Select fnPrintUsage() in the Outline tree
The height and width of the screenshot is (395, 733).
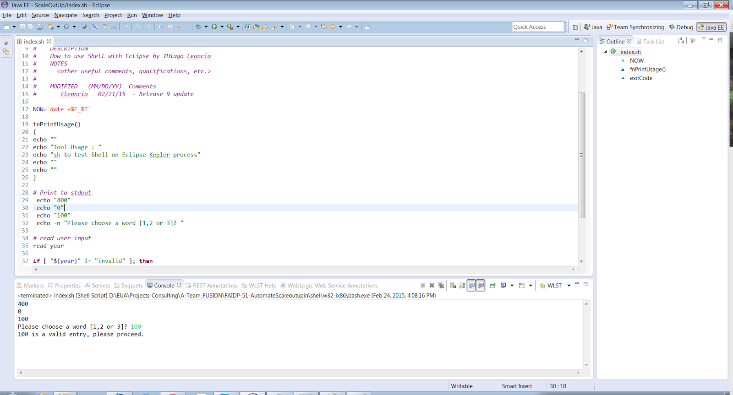click(x=647, y=69)
